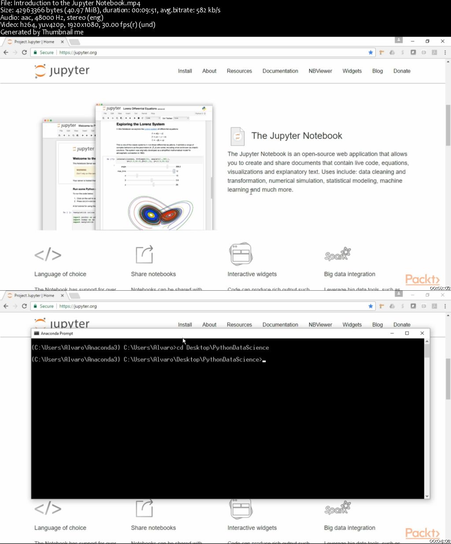The height and width of the screenshot is (544, 451).
Task: Open a new tab in upper browser
Action: coord(74,42)
